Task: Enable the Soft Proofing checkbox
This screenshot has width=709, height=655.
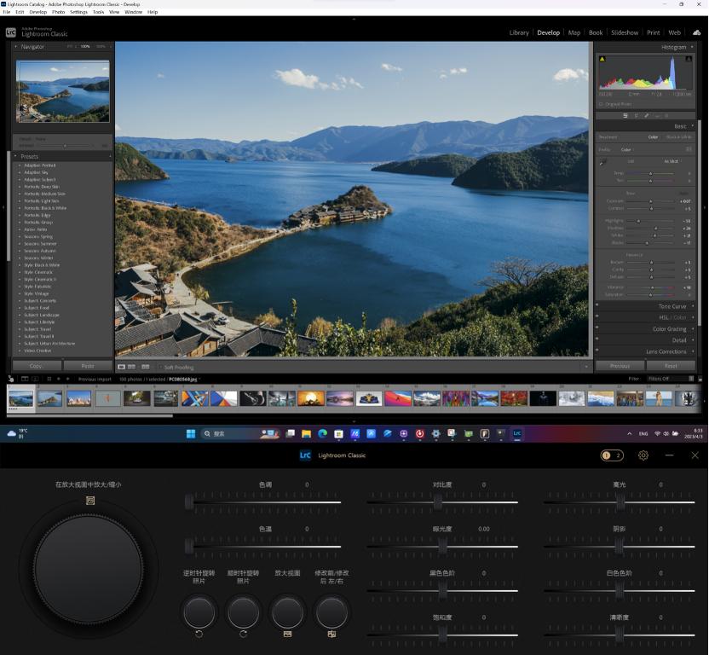Action: pyautogui.click(x=159, y=367)
